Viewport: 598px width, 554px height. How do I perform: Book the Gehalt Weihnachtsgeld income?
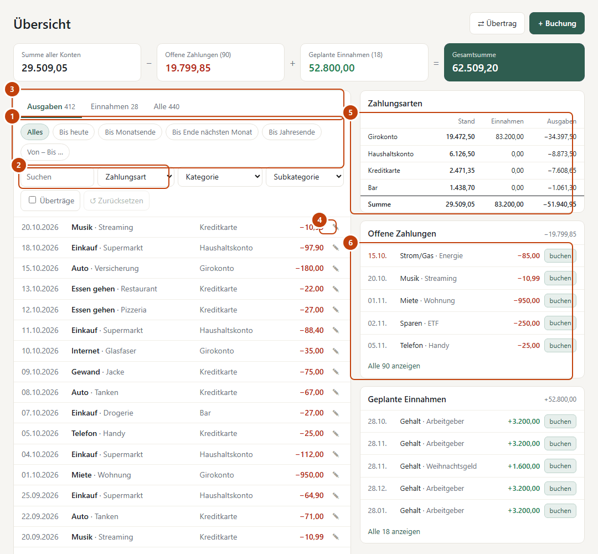(560, 466)
